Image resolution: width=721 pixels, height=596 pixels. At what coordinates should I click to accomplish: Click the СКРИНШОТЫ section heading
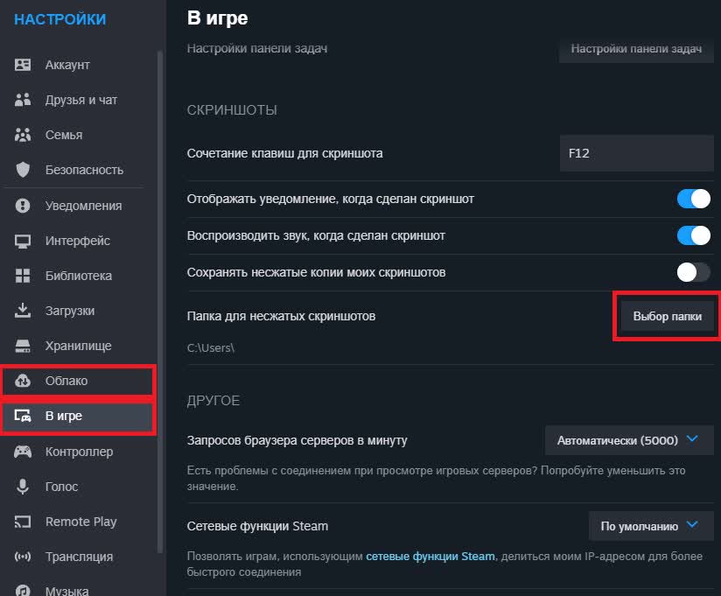[x=232, y=110]
